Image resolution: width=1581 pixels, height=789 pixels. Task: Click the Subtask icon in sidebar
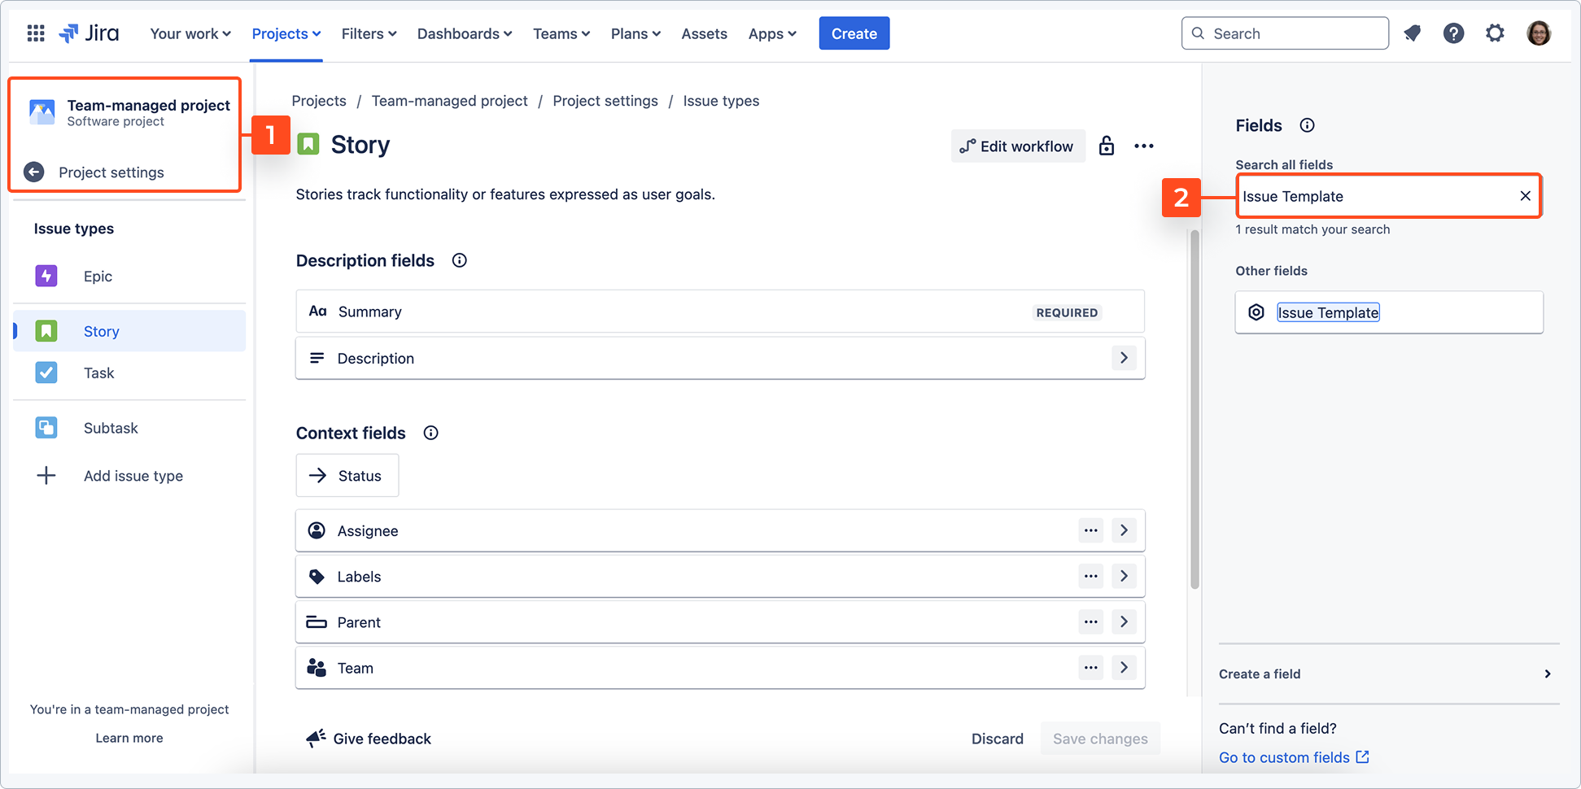tap(46, 428)
